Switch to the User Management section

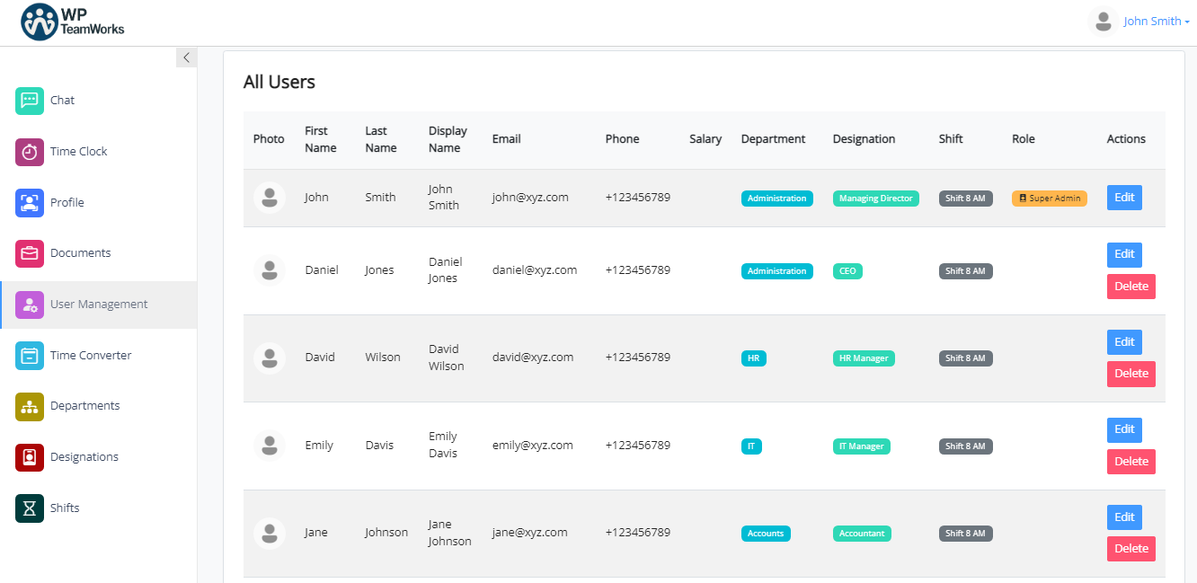(x=99, y=304)
